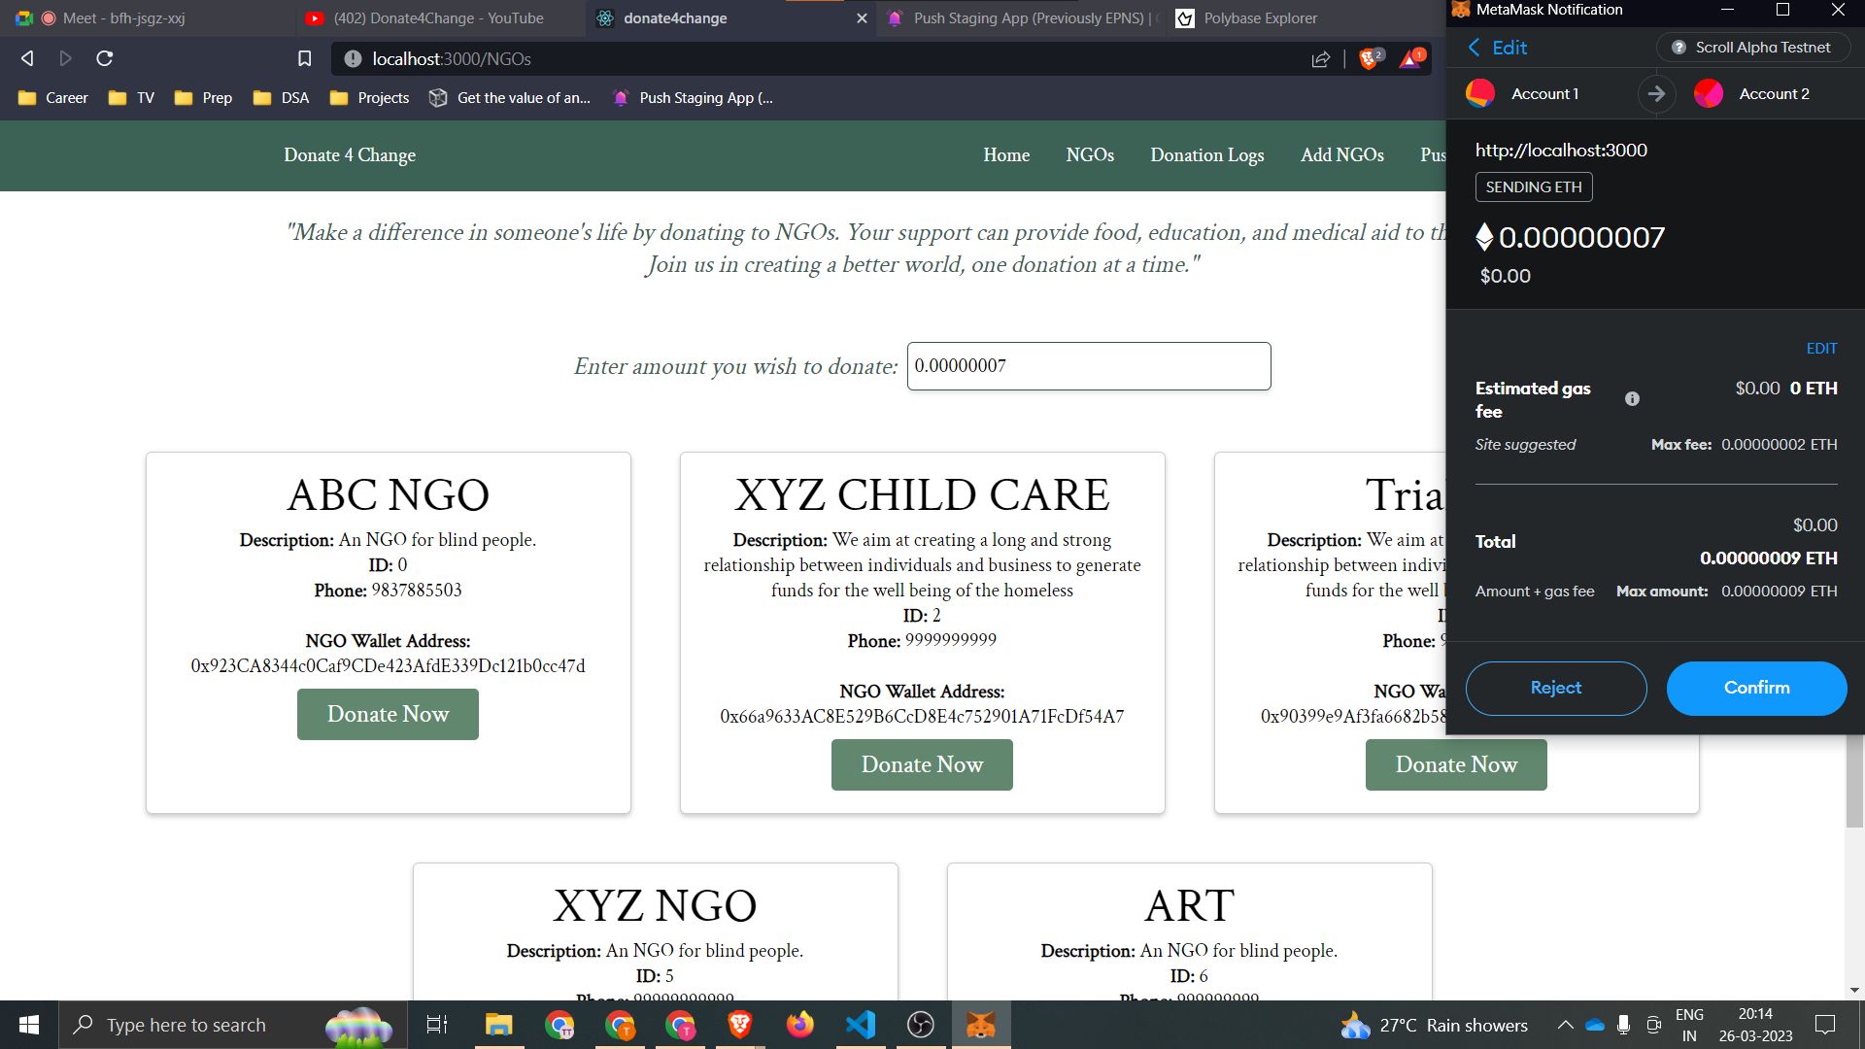Click EDIT link in MetaMask transaction
The image size is (1865, 1049).
tap(1819, 347)
